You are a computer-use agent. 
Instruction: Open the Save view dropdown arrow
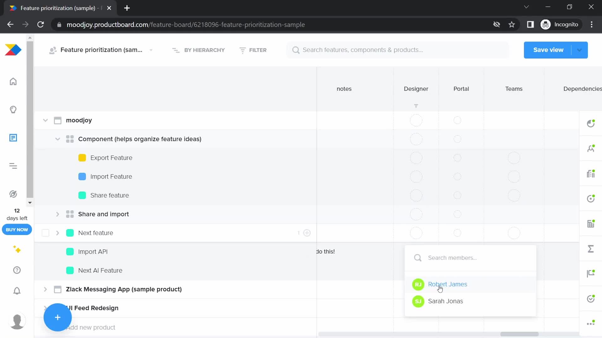pos(579,50)
